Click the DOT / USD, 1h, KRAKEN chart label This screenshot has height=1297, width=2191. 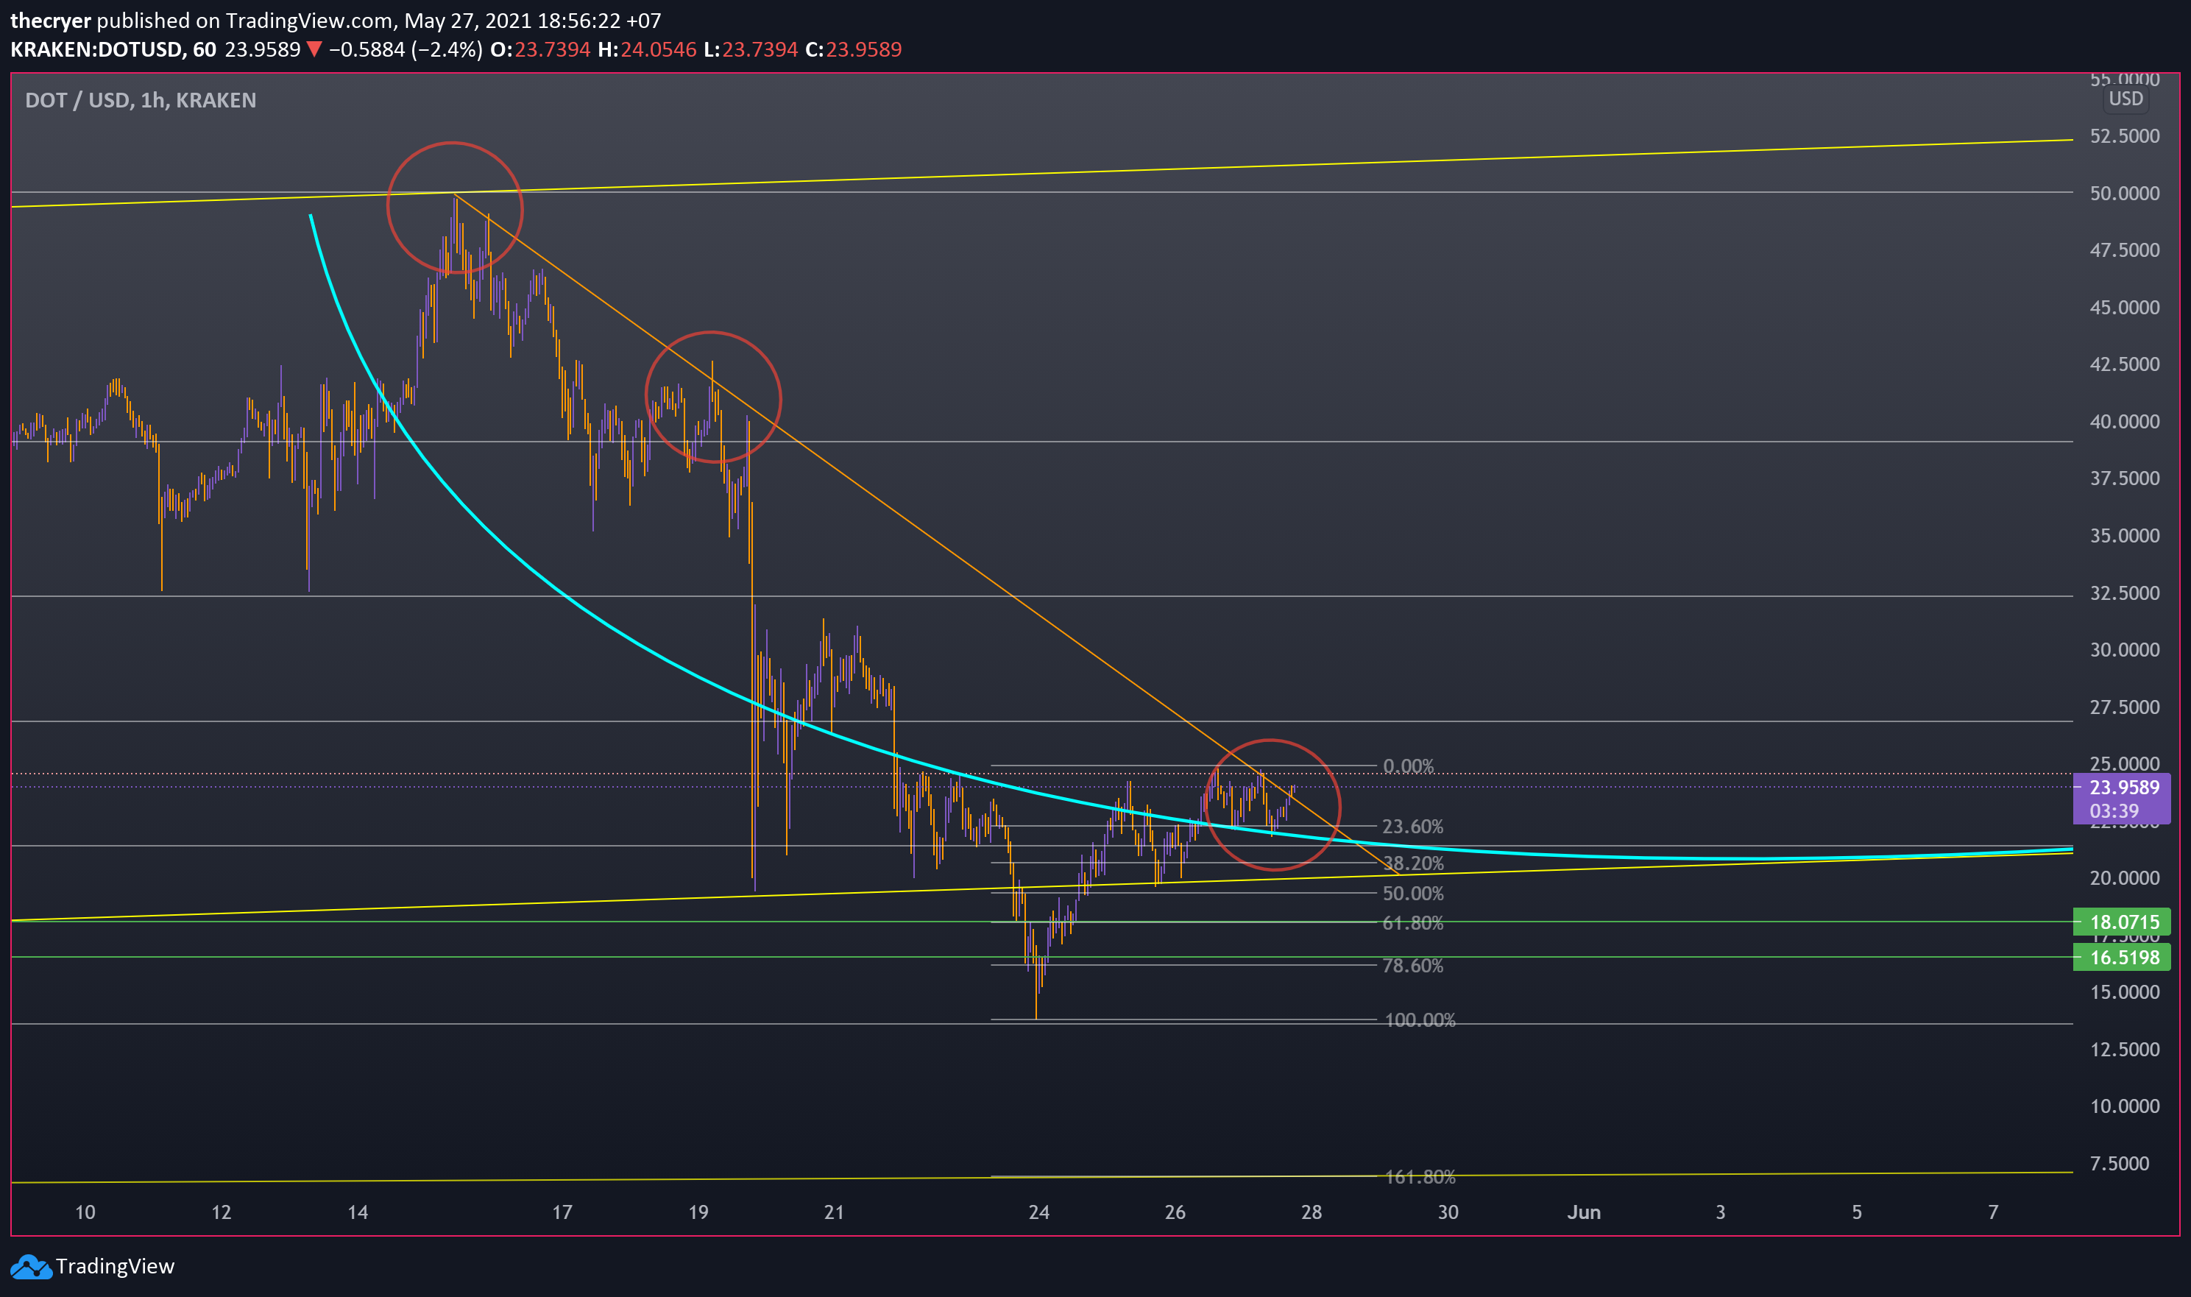coord(141,99)
